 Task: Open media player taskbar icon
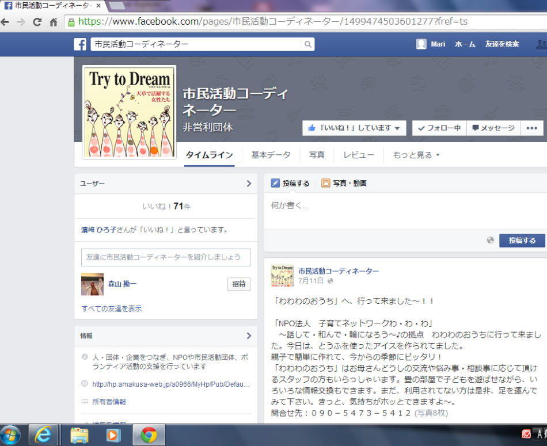pyautogui.click(x=113, y=435)
